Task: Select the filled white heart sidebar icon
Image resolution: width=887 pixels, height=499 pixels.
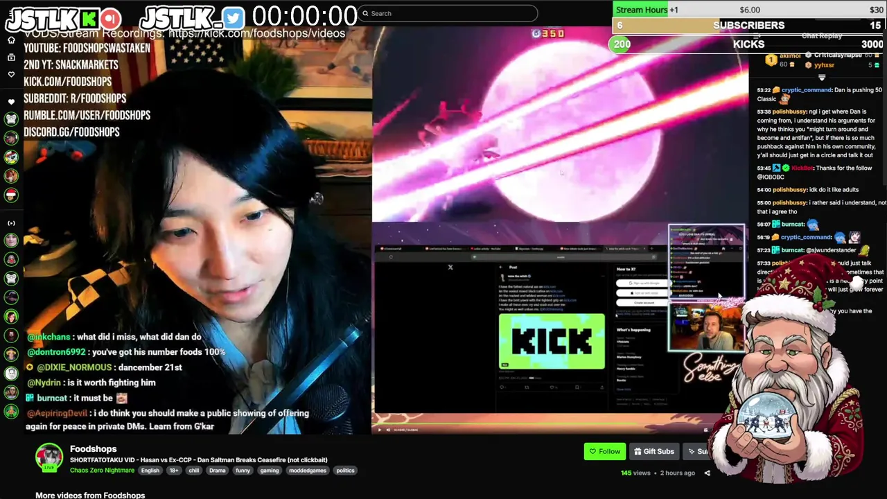Action: point(11,102)
